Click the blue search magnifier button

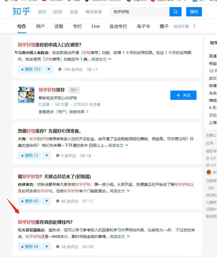[175, 12]
